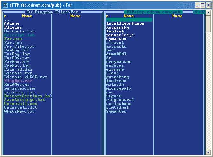Select malcolm entry
213x157 pixels.
115,85
